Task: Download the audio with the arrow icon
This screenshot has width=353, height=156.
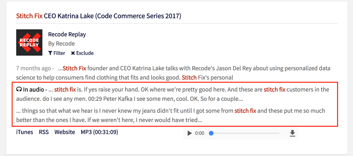Action: pos(292,133)
